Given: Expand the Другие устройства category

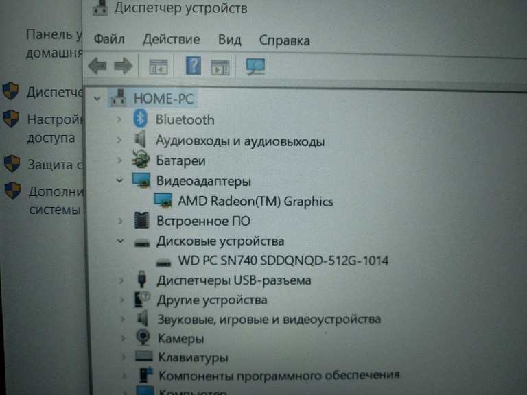Looking at the screenshot, I should coord(122,300).
